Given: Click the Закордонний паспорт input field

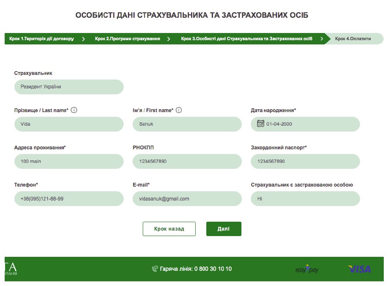Looking at the screenshot, I should (x=305, y=162).
